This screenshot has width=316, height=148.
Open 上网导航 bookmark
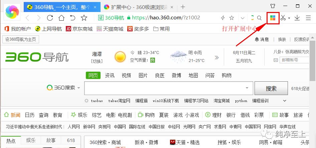(48, 29)
